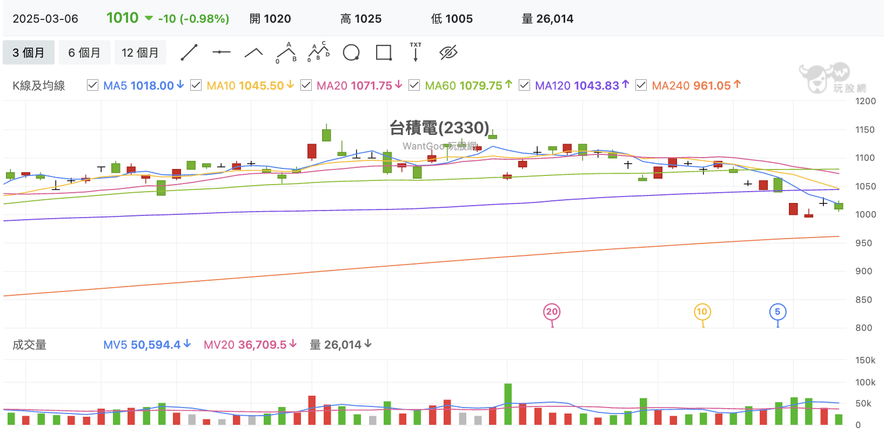
Task: Switch chart range to 12 個月
Action: [140, 52]
